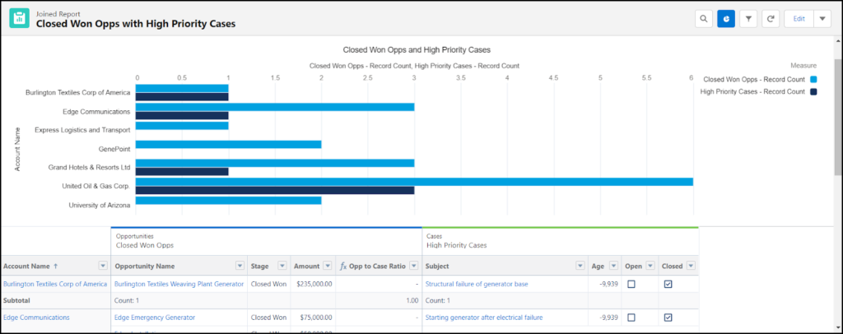Toggle Closed checkbox for Structural failure row
843x334 pixels.
[x=668, y=284]
